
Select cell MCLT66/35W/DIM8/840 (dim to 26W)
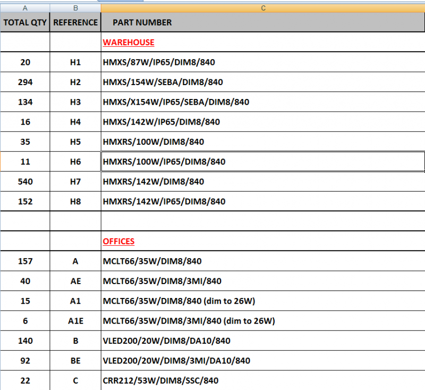pos(263,301)
